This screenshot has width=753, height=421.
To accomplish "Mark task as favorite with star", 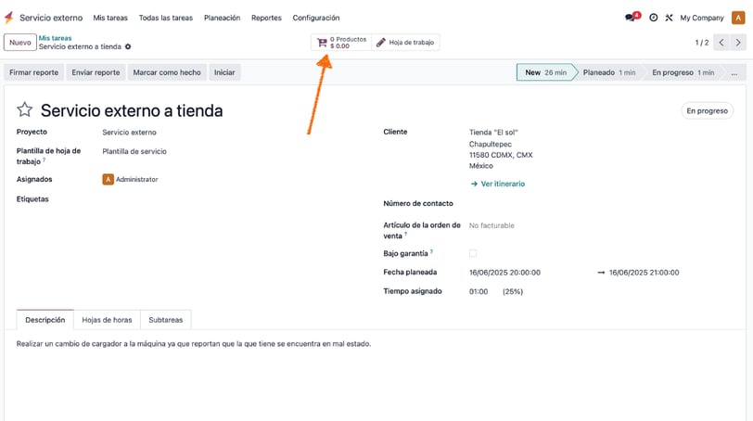I will (x=24, y=110).
